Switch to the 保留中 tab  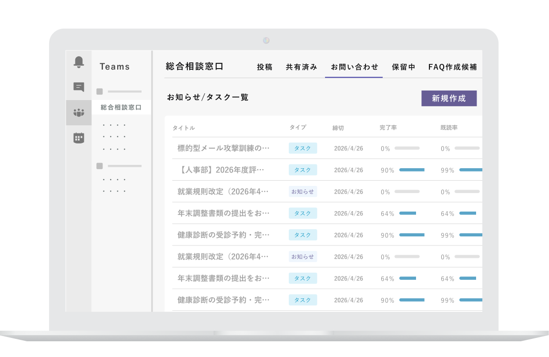[403, 67]
